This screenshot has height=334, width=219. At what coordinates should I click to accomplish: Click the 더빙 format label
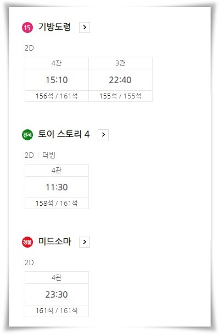[x=49, y=155]
